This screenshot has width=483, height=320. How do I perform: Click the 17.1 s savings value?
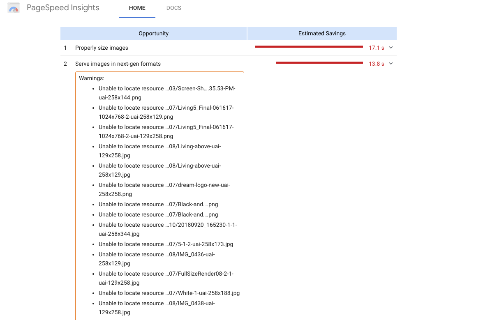pyautogui.click(x=376, y=48)
